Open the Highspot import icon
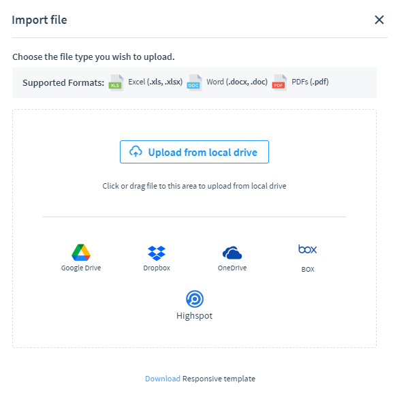395x395 pixels. [x=195, y=299]
